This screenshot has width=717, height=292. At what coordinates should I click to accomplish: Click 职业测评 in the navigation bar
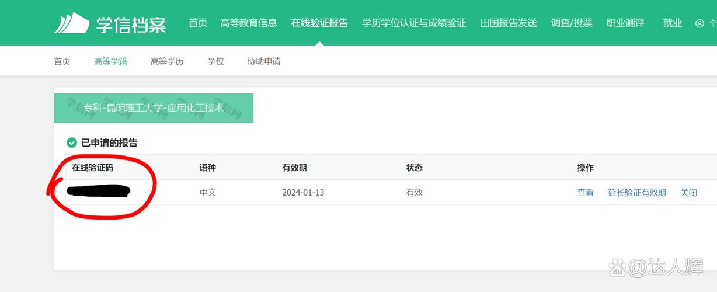point(625,23)
